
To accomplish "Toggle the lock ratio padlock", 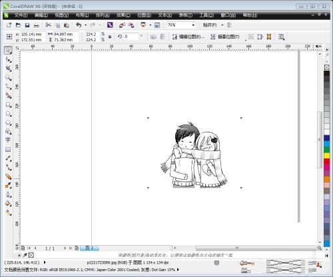I will (110, 37).
